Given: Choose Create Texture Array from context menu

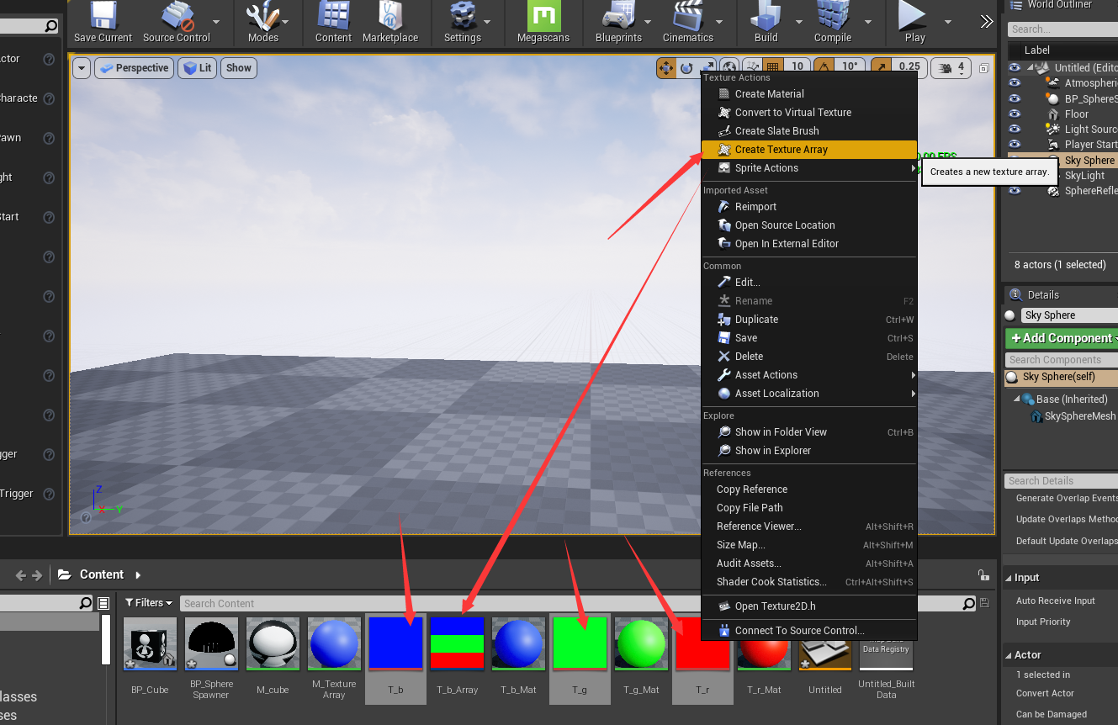Looking at the screenshot, I should coord(808,150).
